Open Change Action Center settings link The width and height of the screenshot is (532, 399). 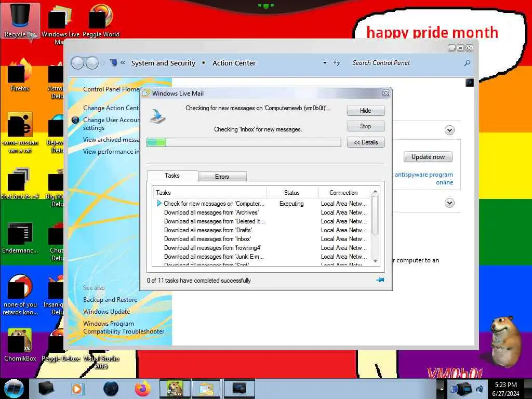click(x=111, y=108)
